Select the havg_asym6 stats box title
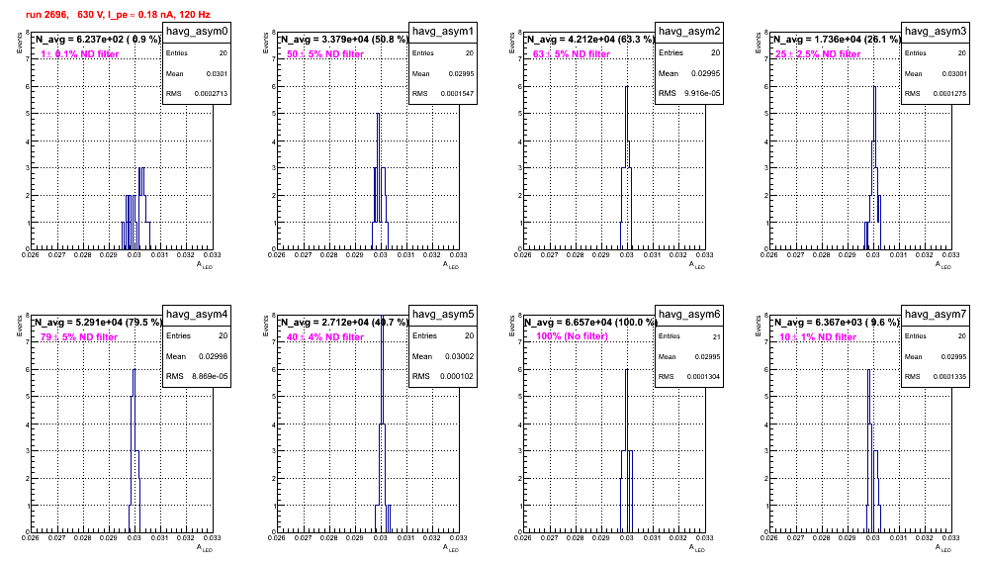Viewport: 985px width, 566px height. (x=689, y=314)
